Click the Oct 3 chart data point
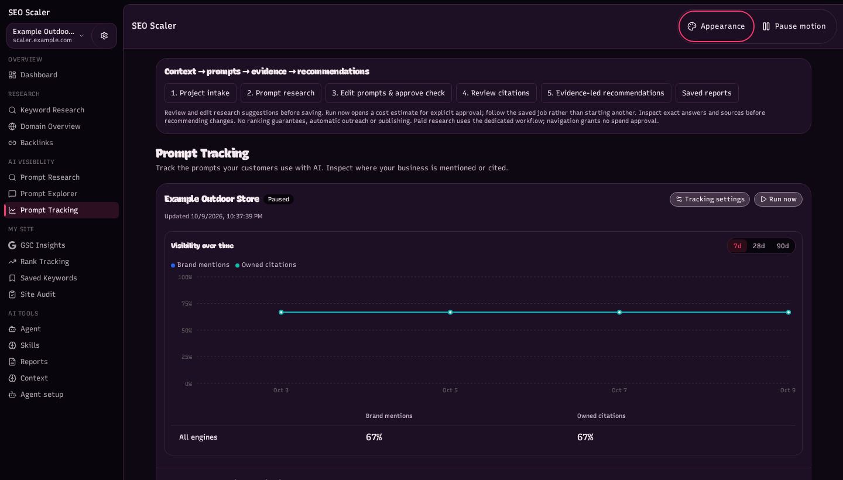 pos(281,313)
